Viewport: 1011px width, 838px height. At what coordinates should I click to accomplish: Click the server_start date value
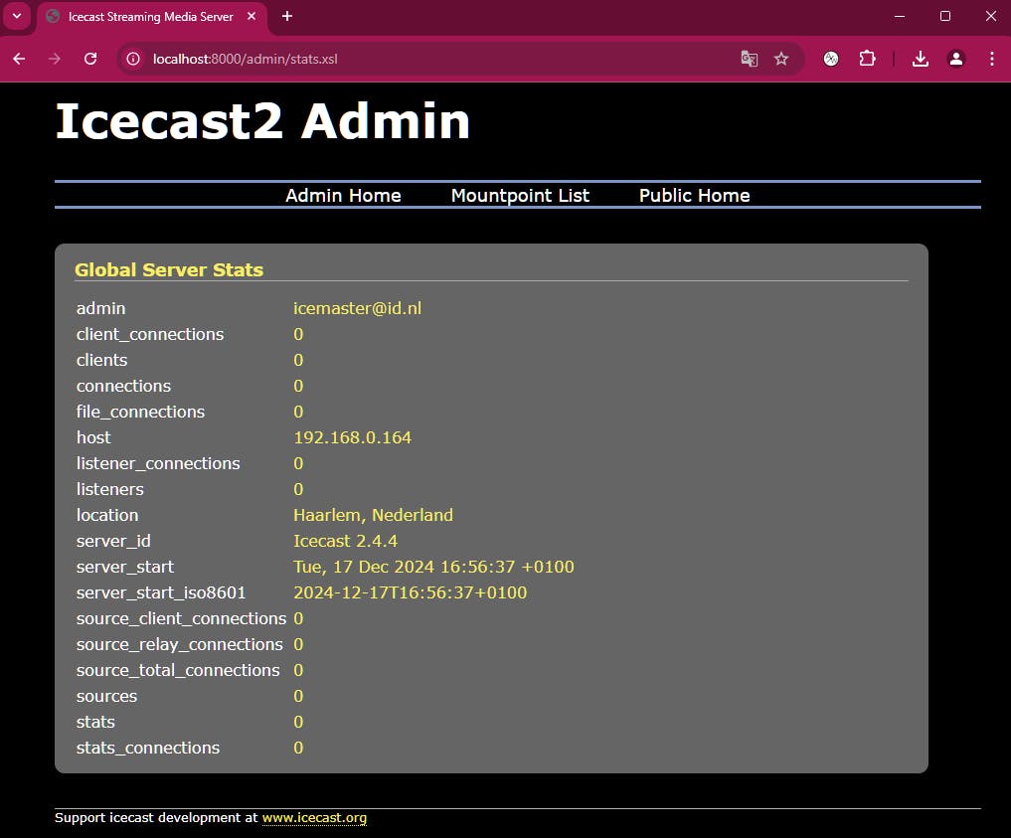[x=433, y=567]
